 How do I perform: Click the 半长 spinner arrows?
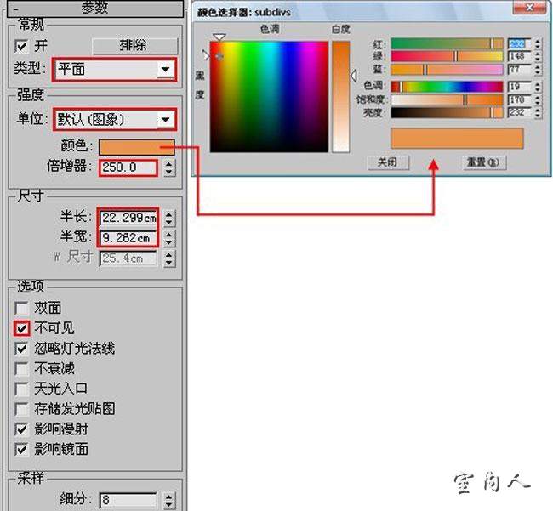tap(169, 219)
